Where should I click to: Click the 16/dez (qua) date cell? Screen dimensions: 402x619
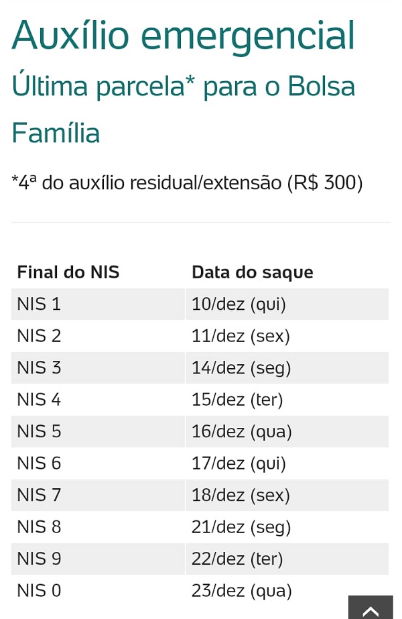(287, 431)
